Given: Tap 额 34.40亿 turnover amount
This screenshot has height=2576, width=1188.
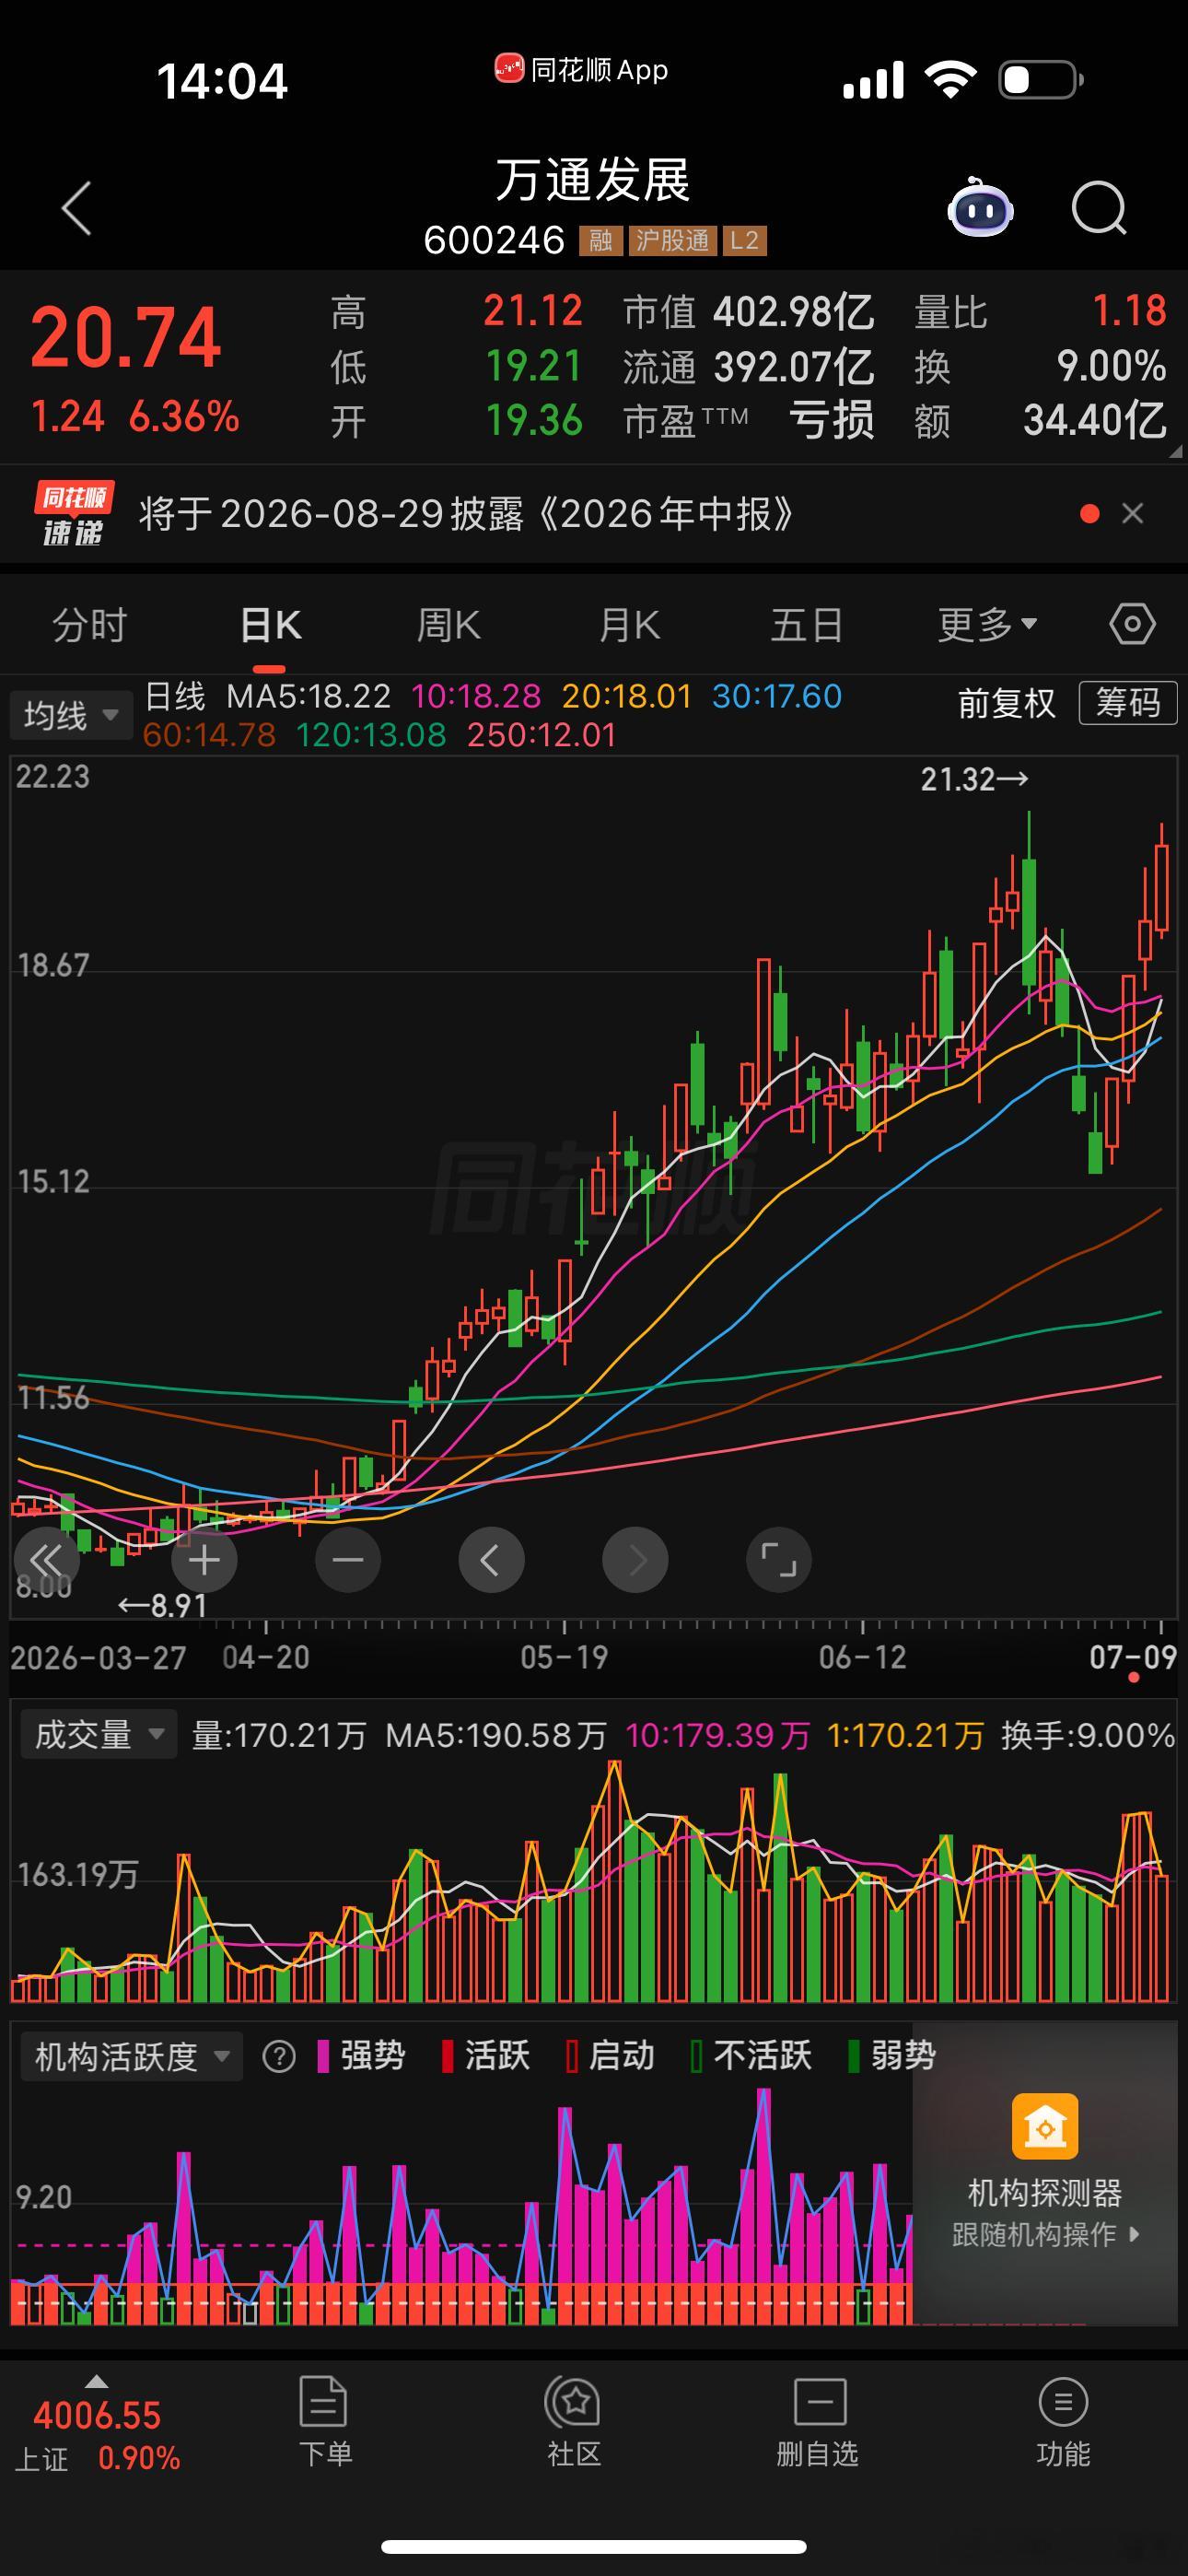Looking at the screenshot, I should coord(1095,421).
